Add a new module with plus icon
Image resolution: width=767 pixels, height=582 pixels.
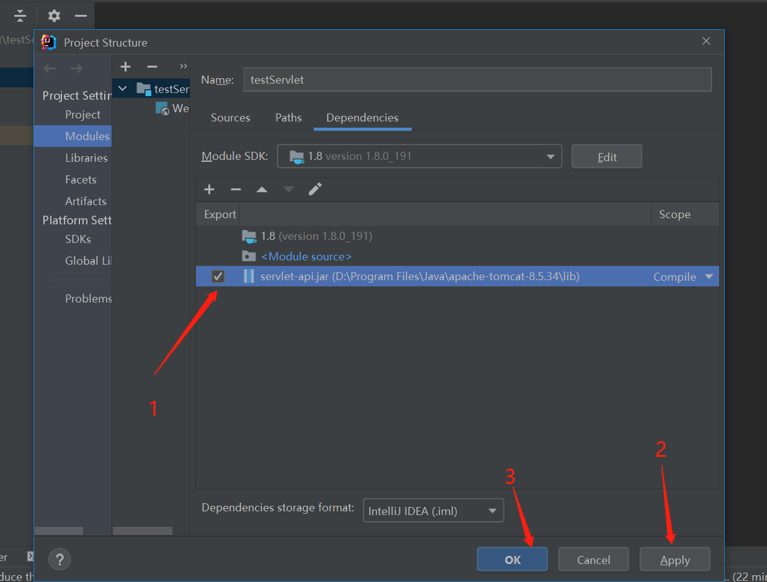point(126,66)
